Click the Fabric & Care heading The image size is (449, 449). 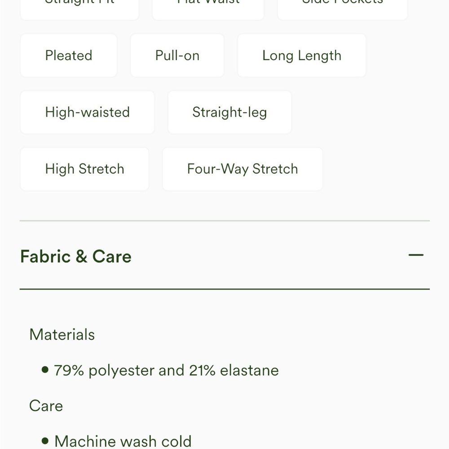[x=76, y=256]
